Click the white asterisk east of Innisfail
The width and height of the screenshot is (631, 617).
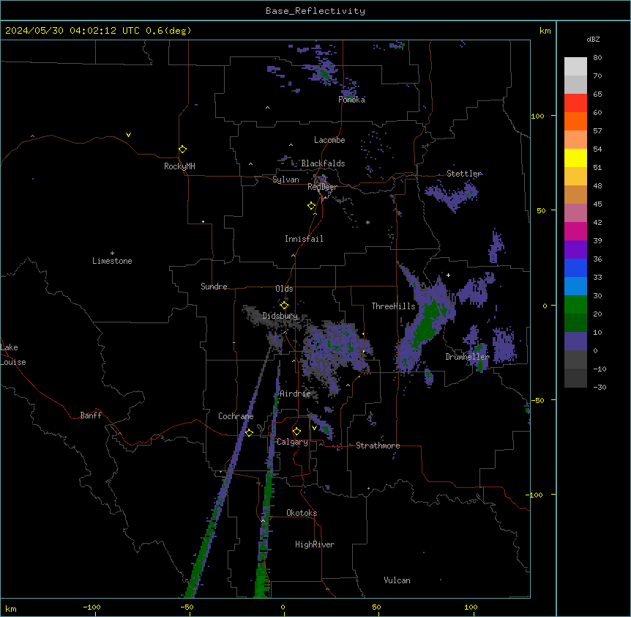point(367,222)
